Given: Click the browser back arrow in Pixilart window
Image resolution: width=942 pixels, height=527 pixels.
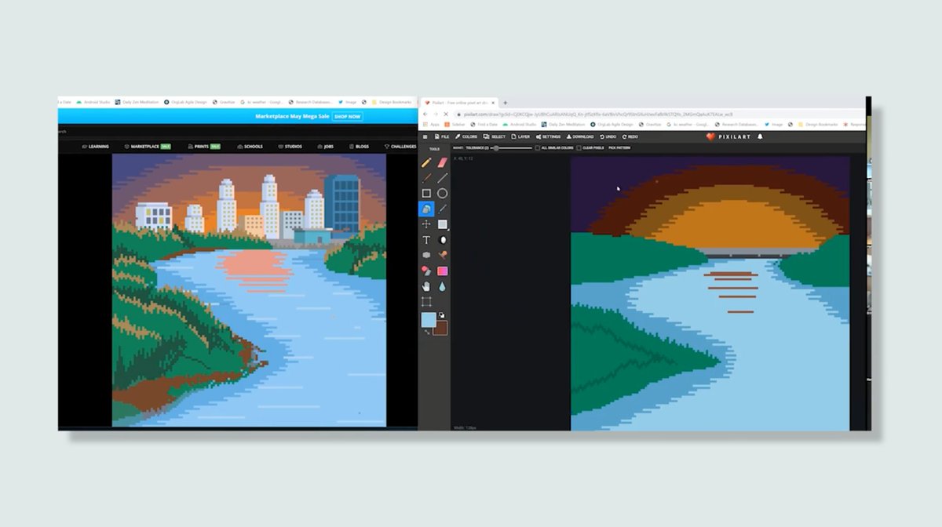Looking at the screenshot, I should click(425, 114).
